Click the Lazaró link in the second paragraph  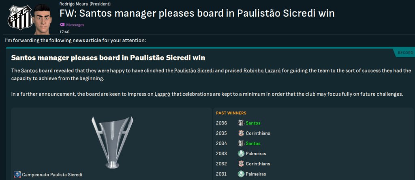click(x=162, y=94)
